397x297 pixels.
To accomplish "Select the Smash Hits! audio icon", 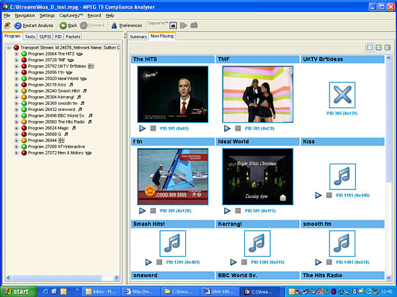I will tap(172, 244).
